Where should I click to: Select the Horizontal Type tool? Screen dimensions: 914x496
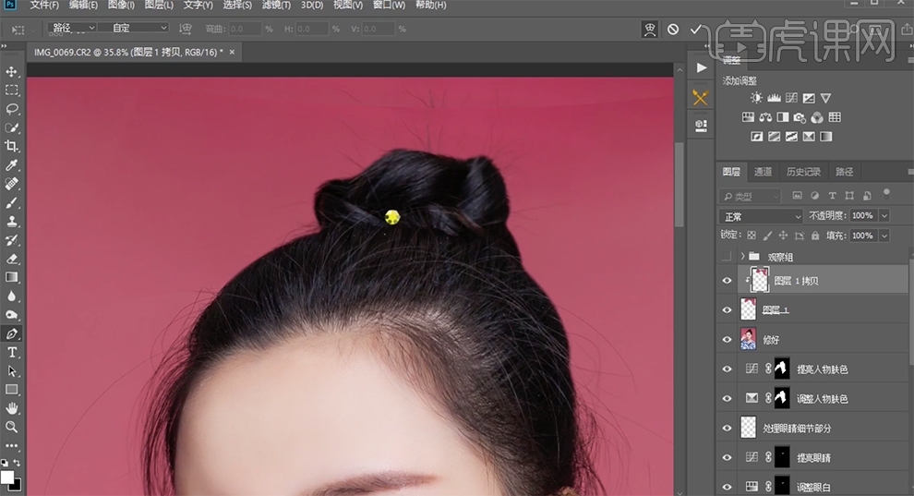pos(12,353)
